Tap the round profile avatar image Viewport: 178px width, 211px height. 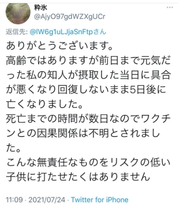pos(18,14)
